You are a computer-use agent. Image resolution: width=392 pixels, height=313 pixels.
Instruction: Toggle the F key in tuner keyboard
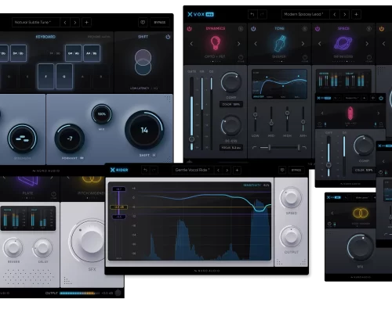[46, 77]
